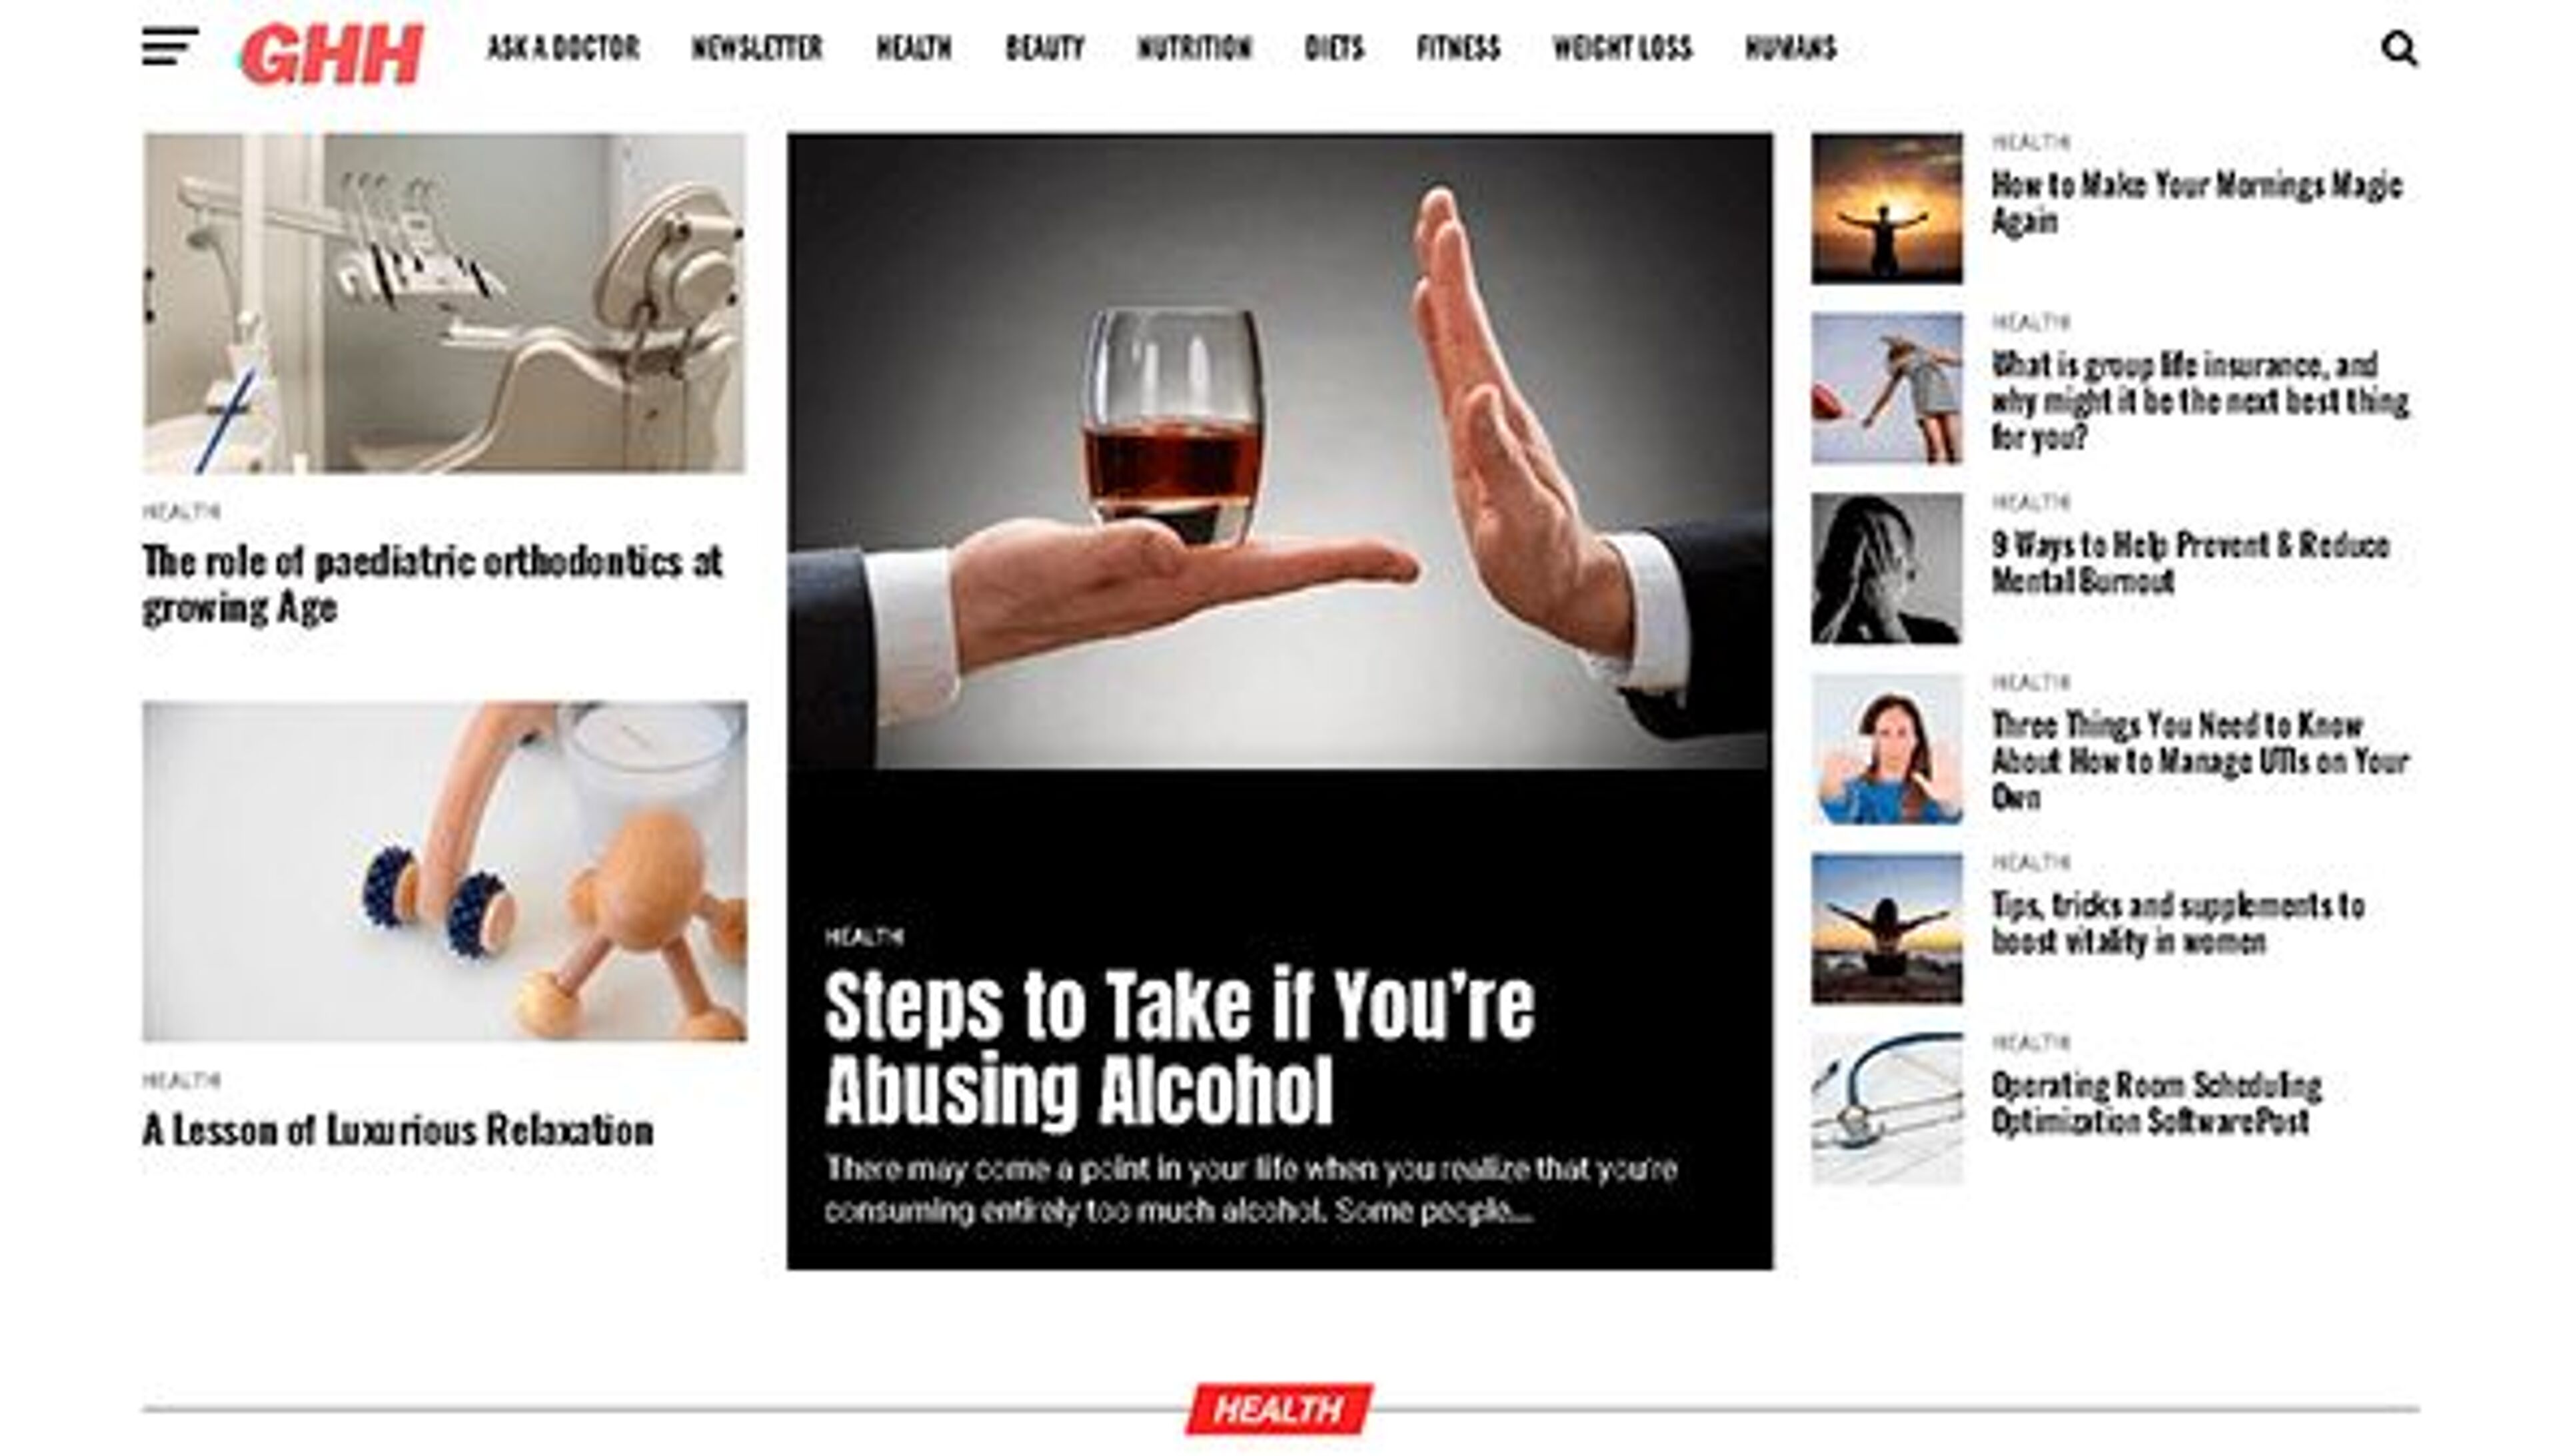Screen dimensions: 2559x1456
Task: Select Humans in the navigation bar
Action: (1791, 48)
